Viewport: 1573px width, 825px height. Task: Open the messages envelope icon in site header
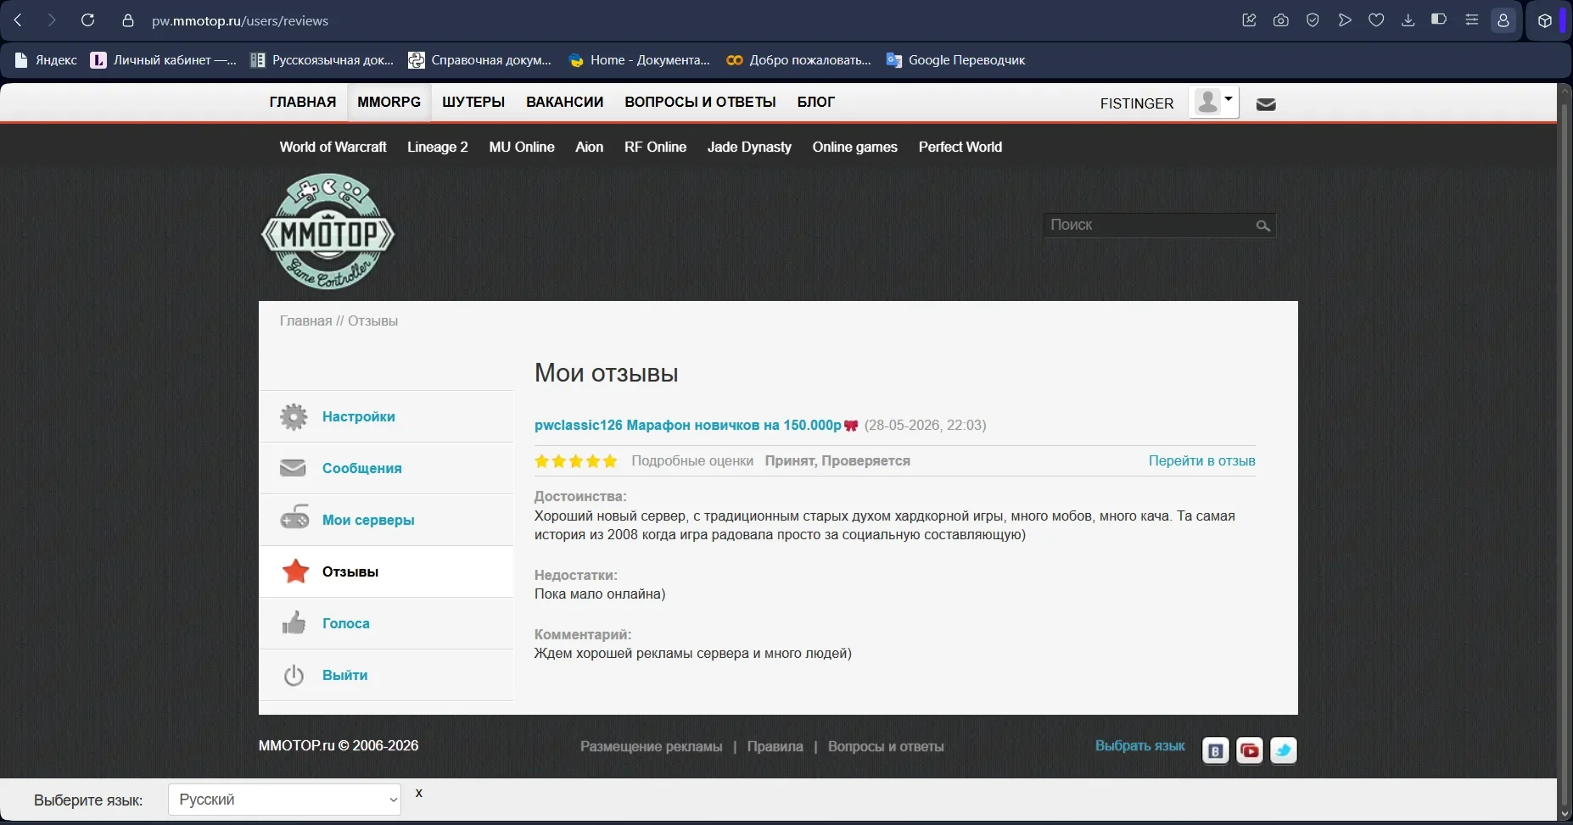tap(1266, 104)
